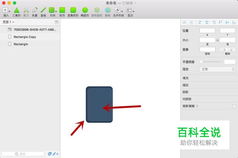Click the 大小 width field
Viewport: 238px width, 158px height.
point(207,40)
